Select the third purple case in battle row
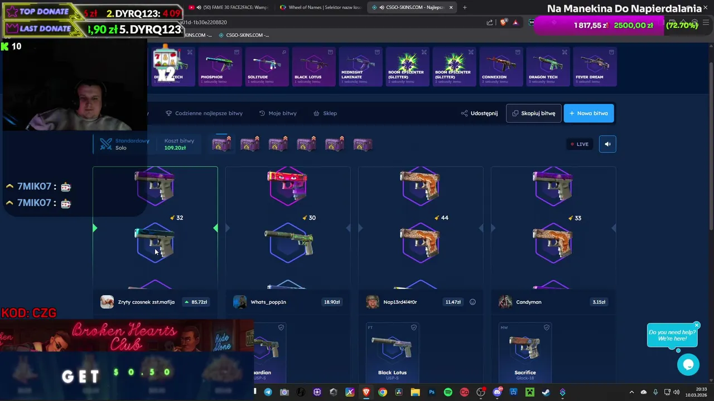 click(x=278, y=144)
